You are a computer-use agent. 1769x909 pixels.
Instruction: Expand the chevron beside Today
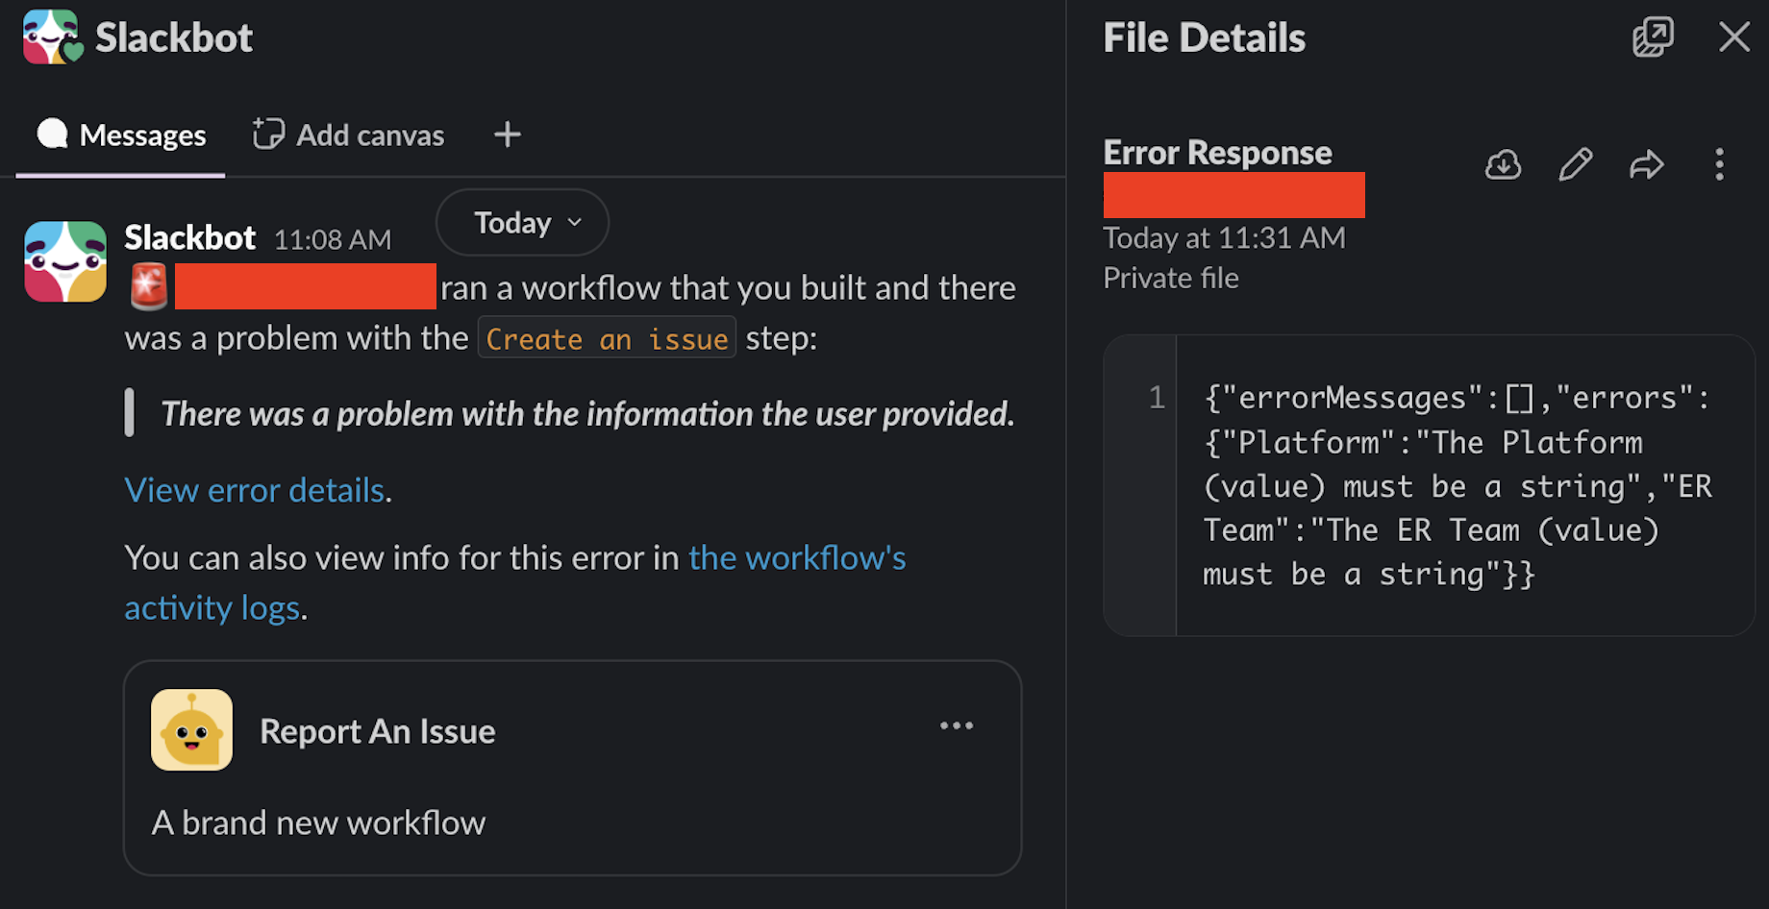click(x=574, y=222)
